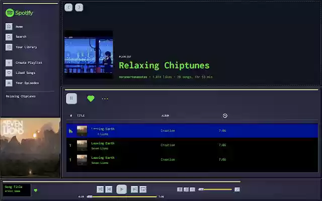Navigate back with the left arrow

pyautogui.click(x=68, y=8)
